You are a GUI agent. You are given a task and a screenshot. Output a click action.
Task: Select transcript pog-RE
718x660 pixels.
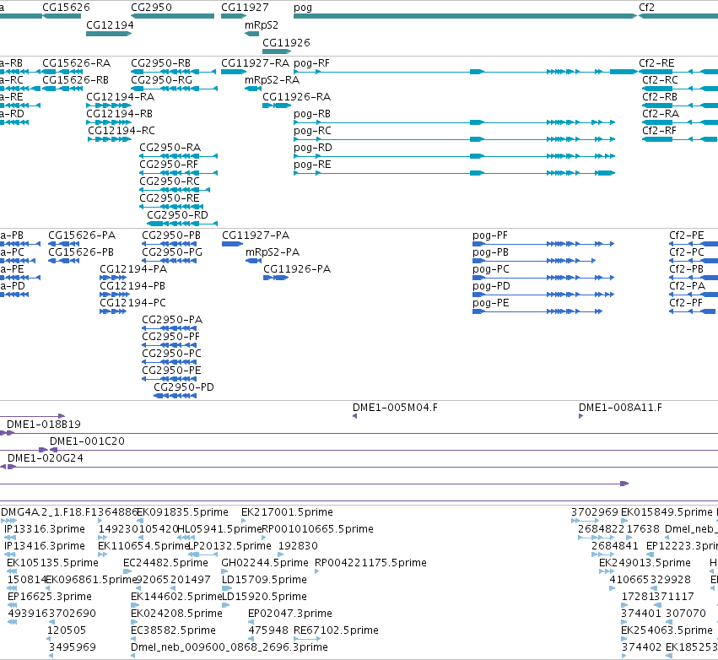pos(454,173)
